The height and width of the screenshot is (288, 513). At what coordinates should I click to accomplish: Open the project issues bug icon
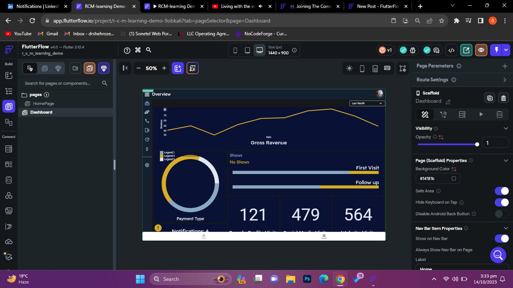point(413,50)
